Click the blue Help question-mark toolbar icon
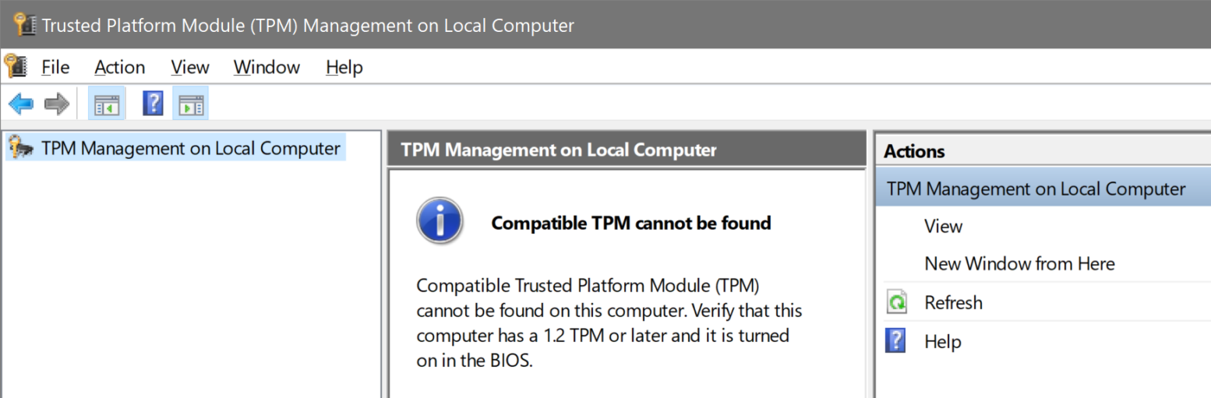Viewport: 1211px width, 398px height. click(153, 104)
